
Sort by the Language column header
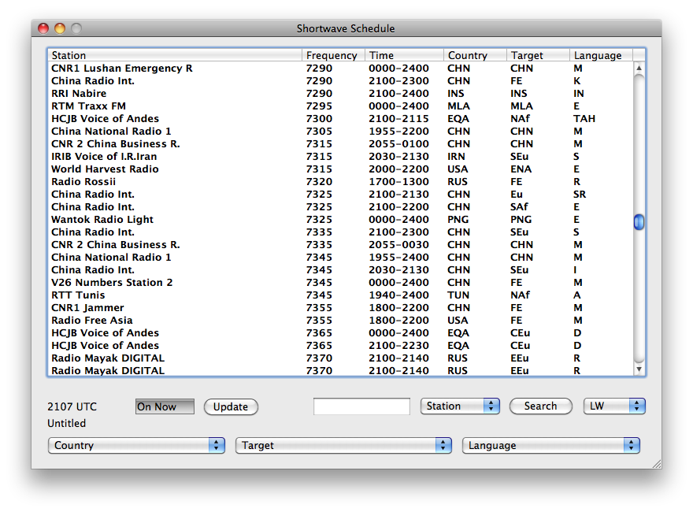click(601, 55)
